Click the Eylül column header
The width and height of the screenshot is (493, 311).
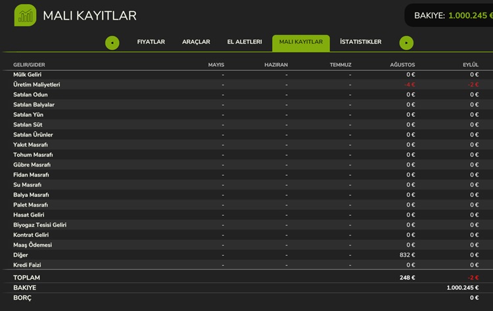(470, 65)
